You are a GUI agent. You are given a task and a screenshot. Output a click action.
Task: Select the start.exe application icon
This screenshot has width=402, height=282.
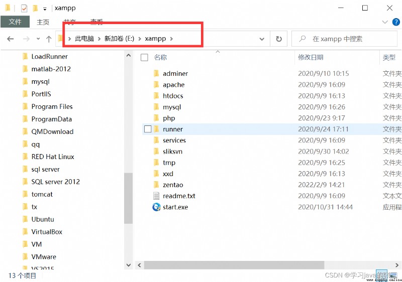pyautogui.click(x=156, y=207)
